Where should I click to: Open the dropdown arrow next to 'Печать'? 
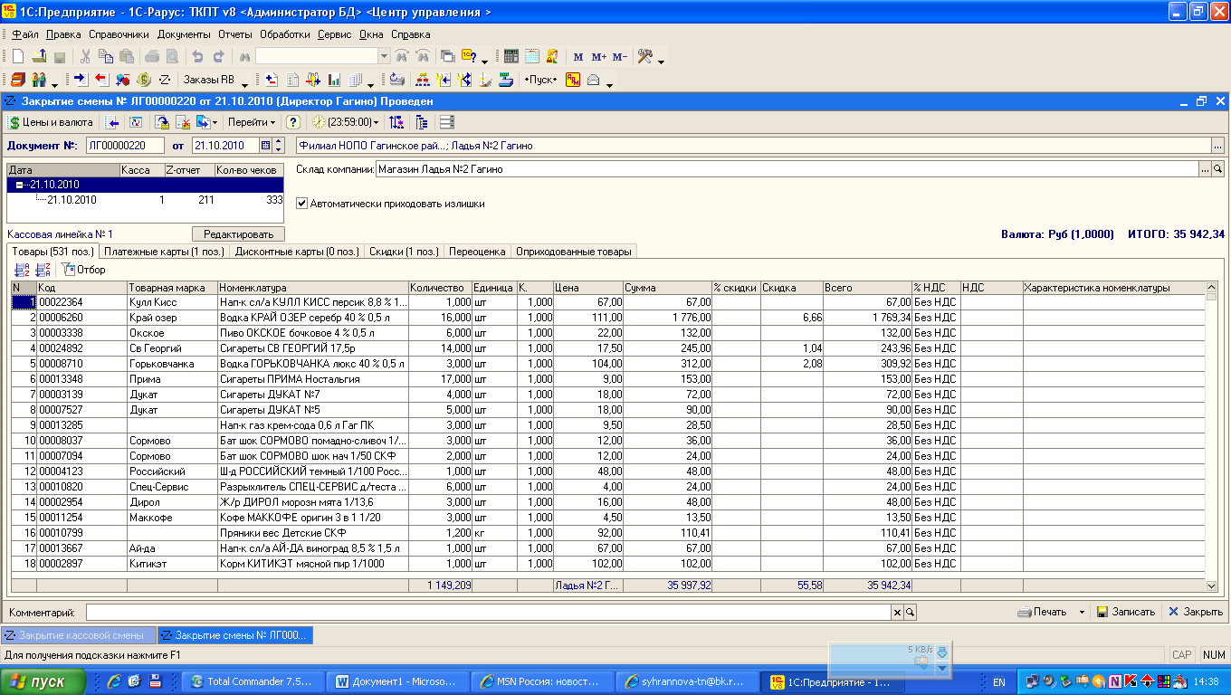click(x=1082, y=613)
